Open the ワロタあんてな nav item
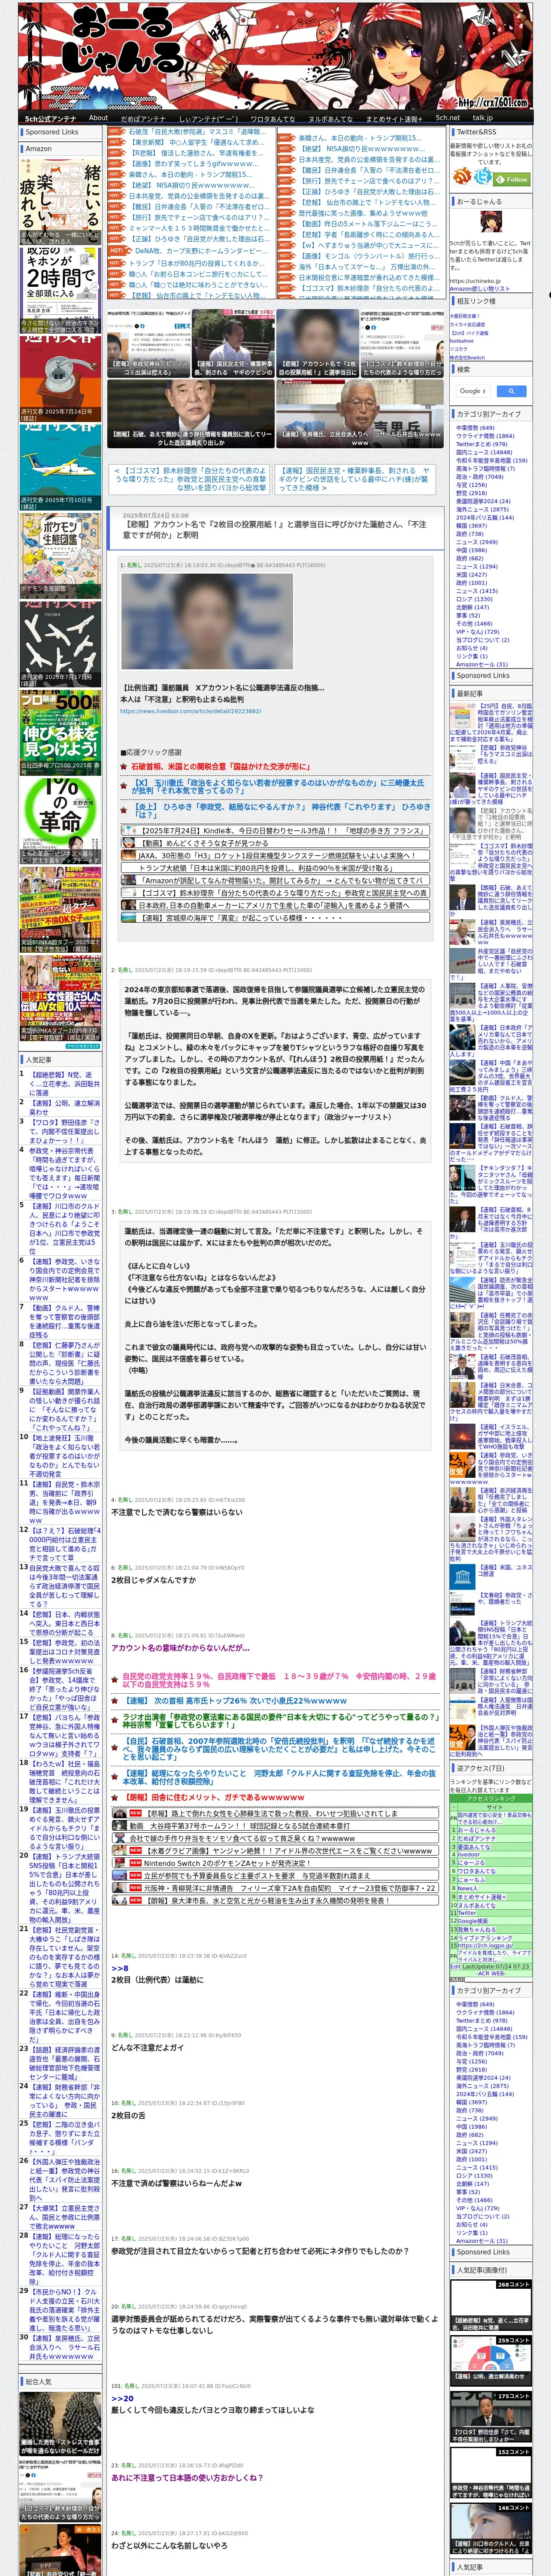This screenshot has height=2576, width=551. point(272,118)
